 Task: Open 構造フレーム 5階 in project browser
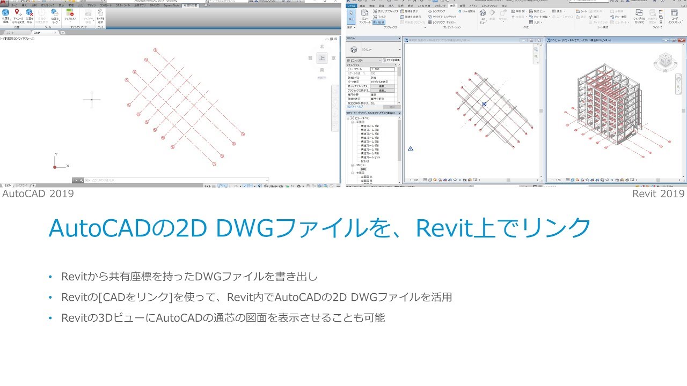point(370,142)
